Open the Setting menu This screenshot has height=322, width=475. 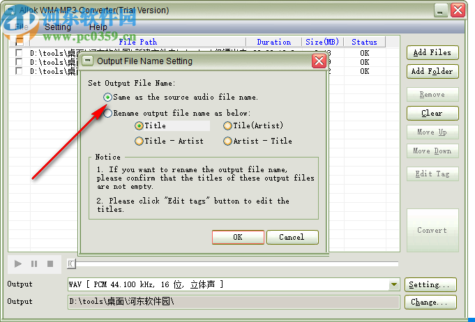pyautogui.click(x=58, y=27)
